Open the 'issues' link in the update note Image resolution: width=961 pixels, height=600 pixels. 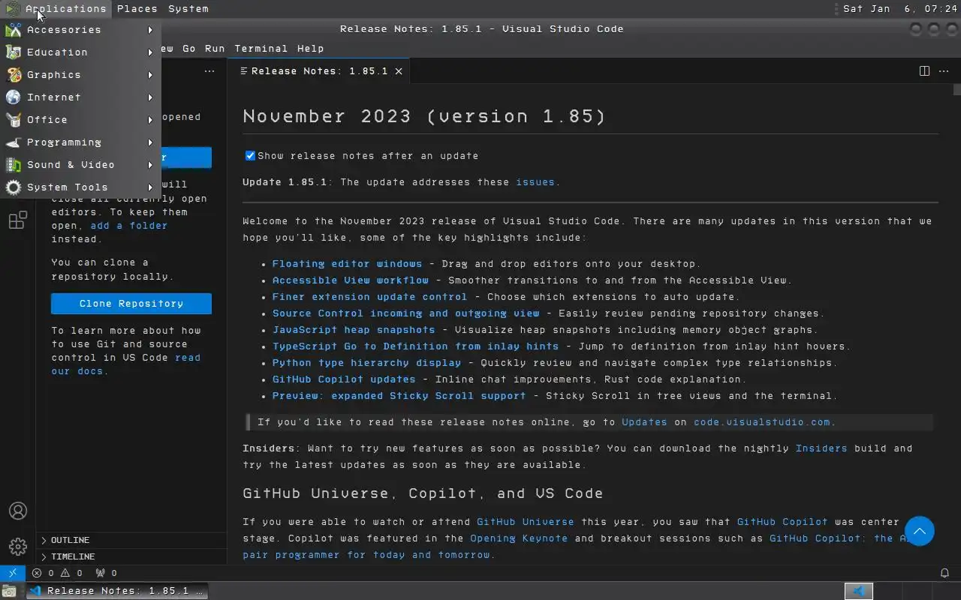point(535,182)
